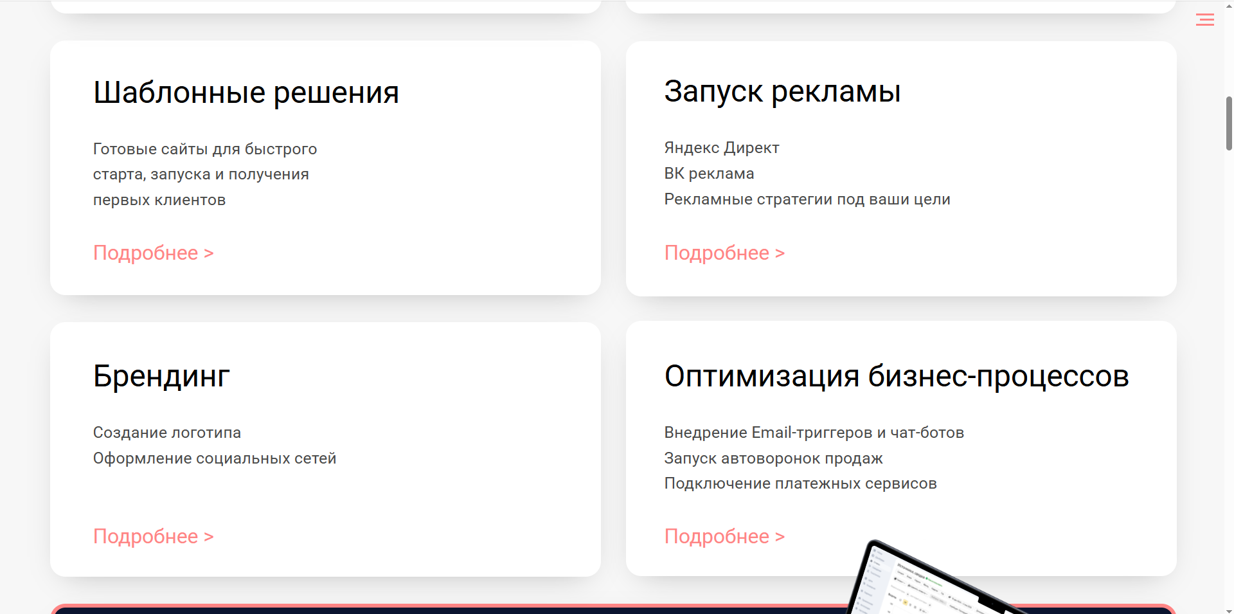Open Подробнее link under Оптимизация бизнес-процессов
Image resolution: width=1234 pixels, height=614 pixels.
724,537
